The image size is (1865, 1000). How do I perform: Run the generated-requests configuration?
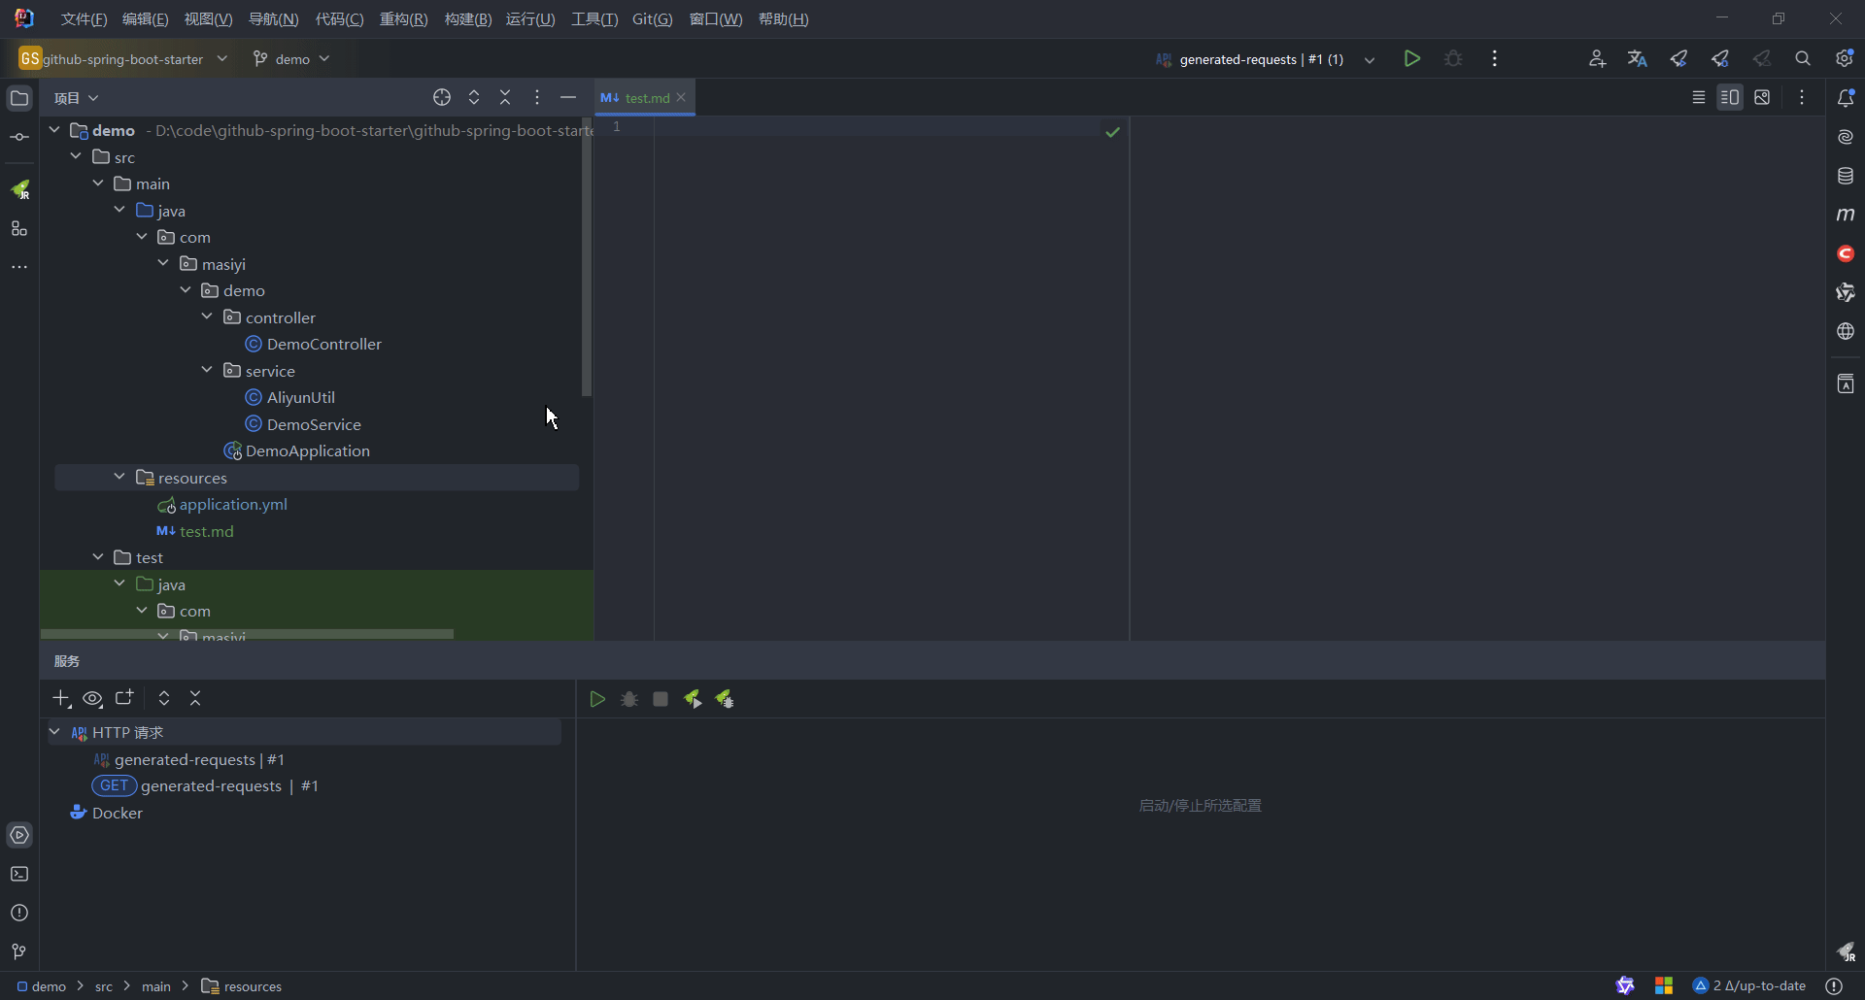tap(1412, 59)
